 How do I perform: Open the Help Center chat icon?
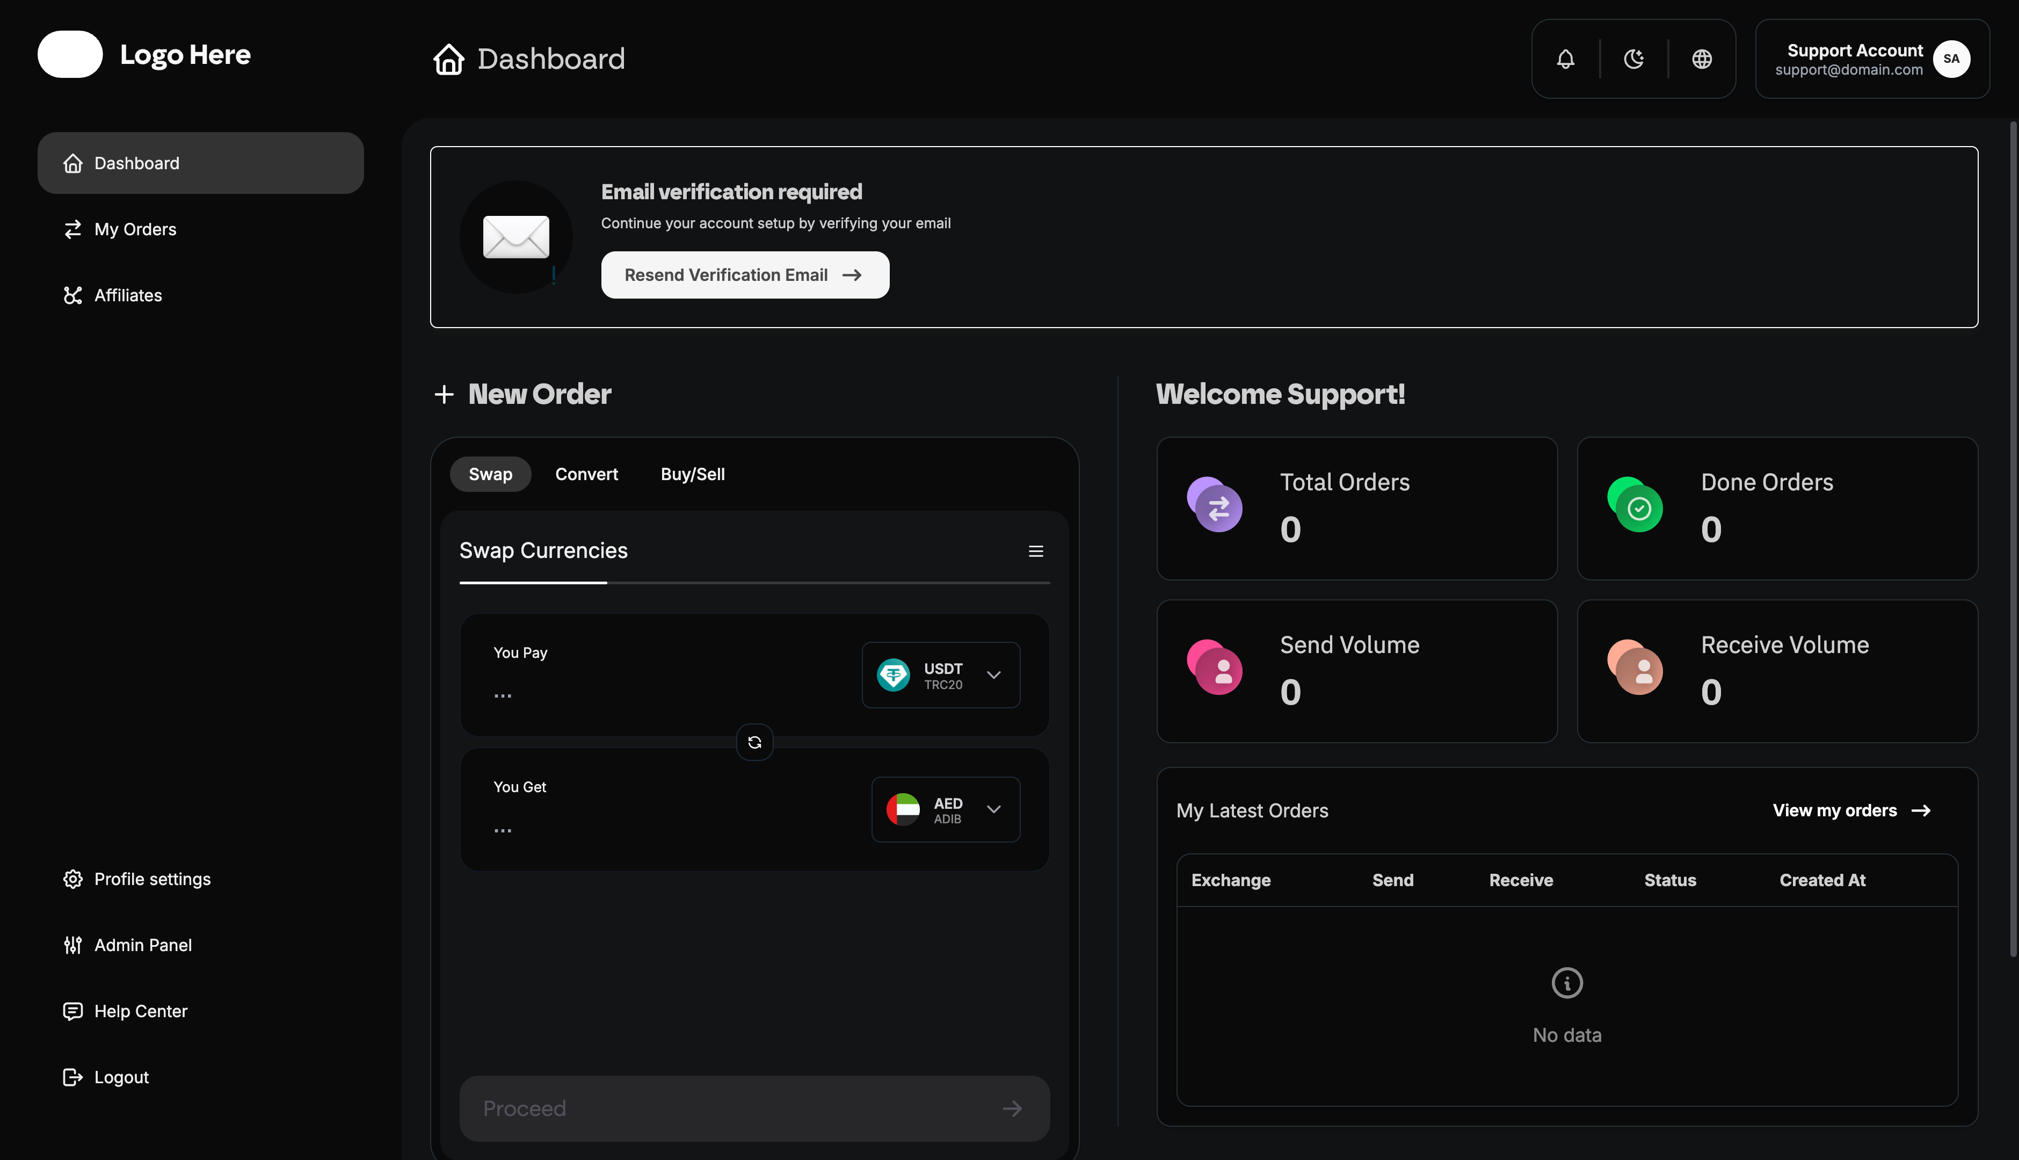tap(72, 1011)
